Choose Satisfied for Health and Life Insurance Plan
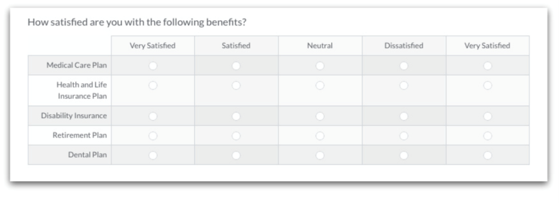Image resolution: width=559 pixels, height=203 pixels. (x=236, y=85)
